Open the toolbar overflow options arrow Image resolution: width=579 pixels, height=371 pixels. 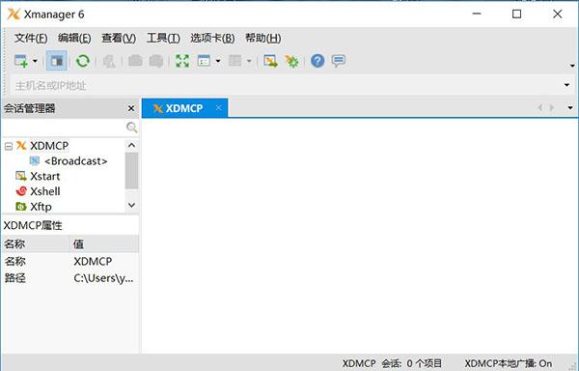click(x=572, y=66)
